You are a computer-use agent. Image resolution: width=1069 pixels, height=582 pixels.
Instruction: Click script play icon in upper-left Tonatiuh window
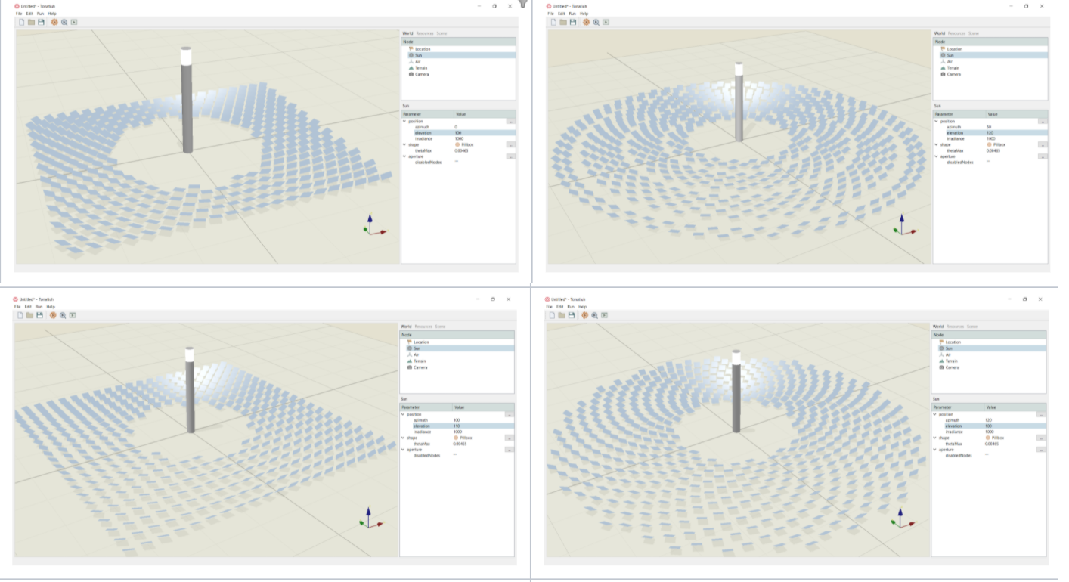(74, 22)
